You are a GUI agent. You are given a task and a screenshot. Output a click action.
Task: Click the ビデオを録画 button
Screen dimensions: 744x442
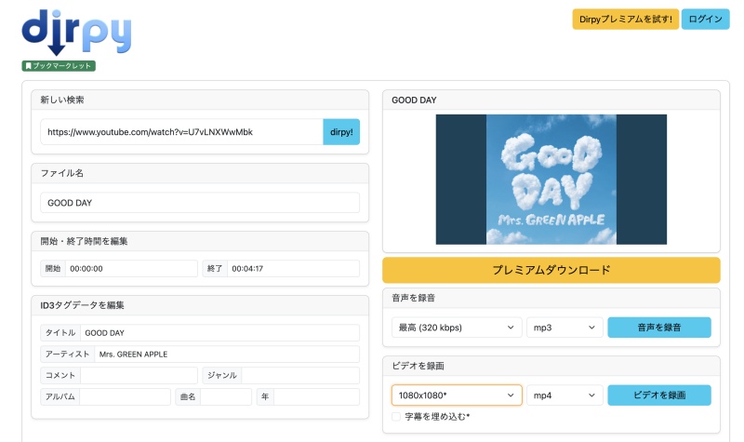point(659,395)
